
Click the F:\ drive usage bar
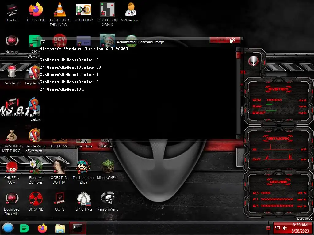pyautogui.click(x=277, y=200)
